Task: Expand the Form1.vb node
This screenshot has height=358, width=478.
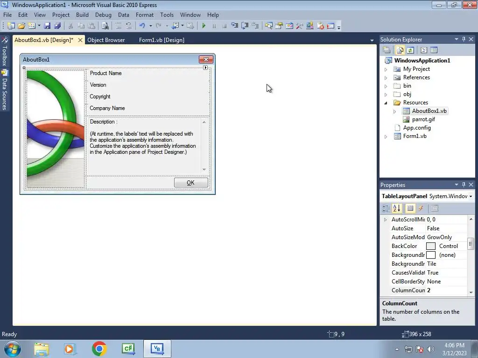Action: pyautogui.click(x=386, y=137)
